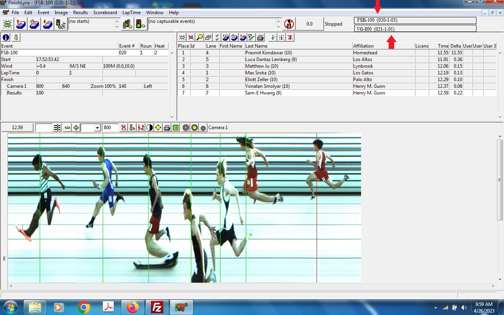Screen dimensions: 504x315
Task: Open the Results menu
Action: click(80, 13)
